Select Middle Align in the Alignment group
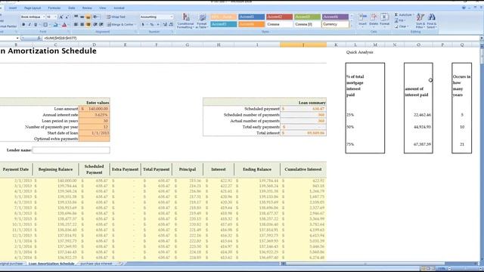The width and height of the screenshot is (484, 272). tap(82, 17)
